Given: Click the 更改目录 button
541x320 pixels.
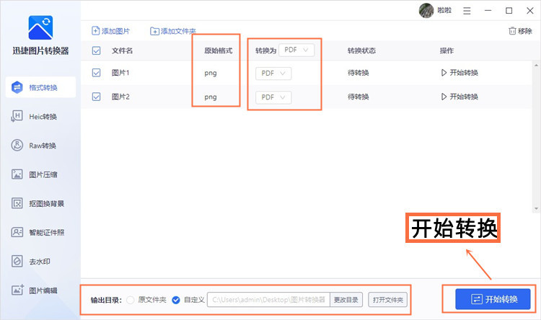Looking at the screenshot, I should (x=346, y=300).
